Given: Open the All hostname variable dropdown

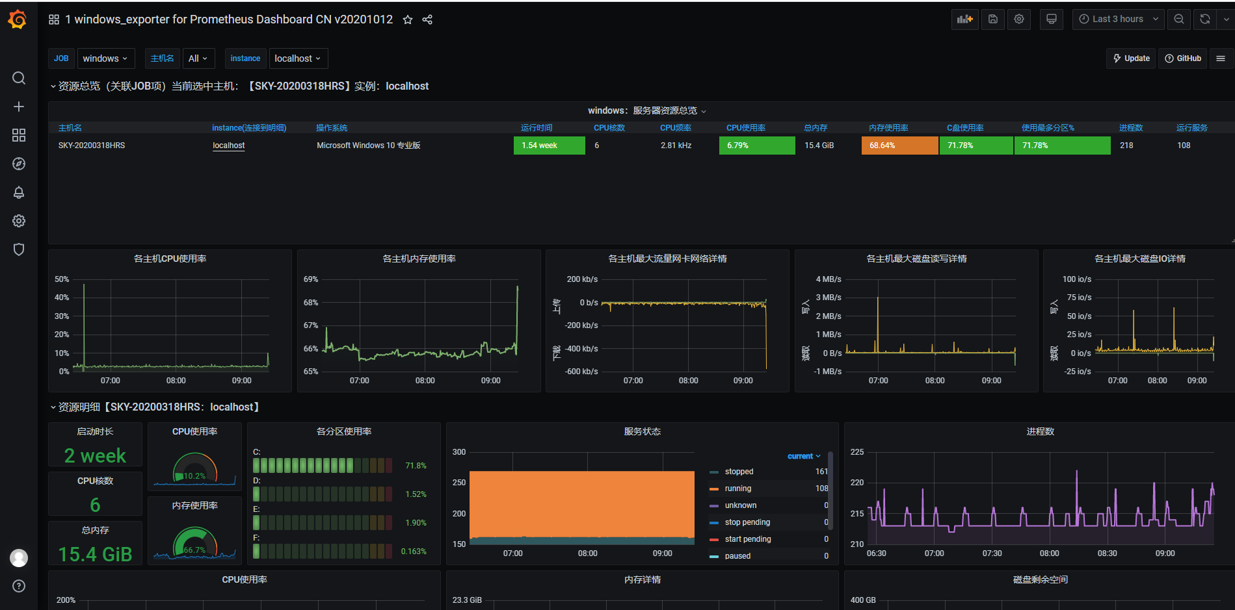Looking at the screenshot, I should tap(198, 58).
